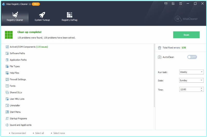
Task: Click the PRO badge
Action: tap(36, 4)
